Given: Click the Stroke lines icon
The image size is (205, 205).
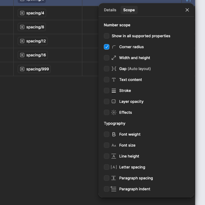Looking at the screenshot, I should tap(114, 91).
